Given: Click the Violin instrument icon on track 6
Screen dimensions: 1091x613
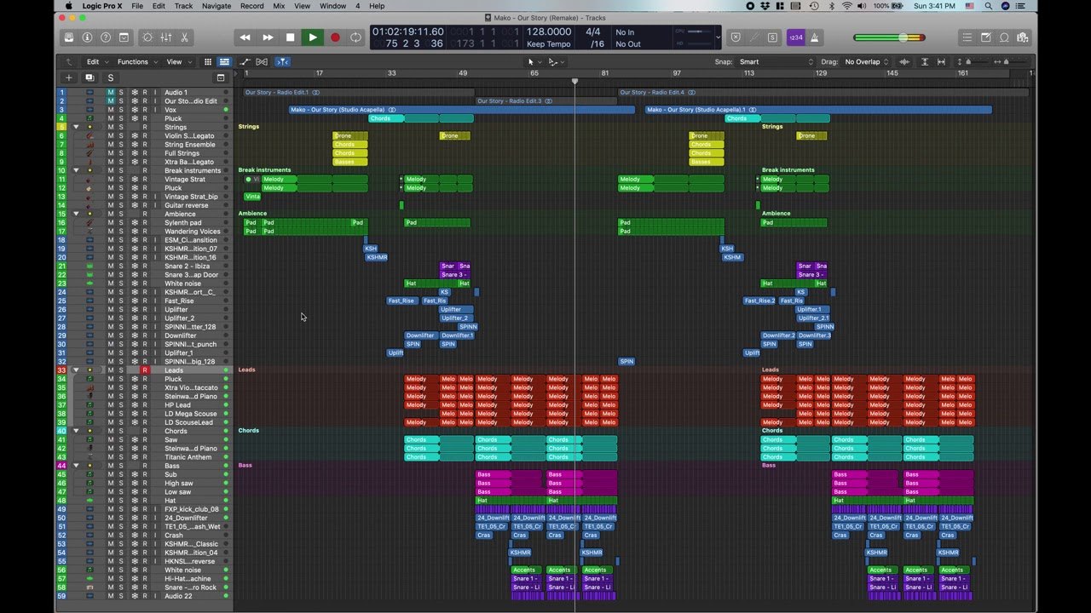Looking at the screenshot, I should click(89, 136).
